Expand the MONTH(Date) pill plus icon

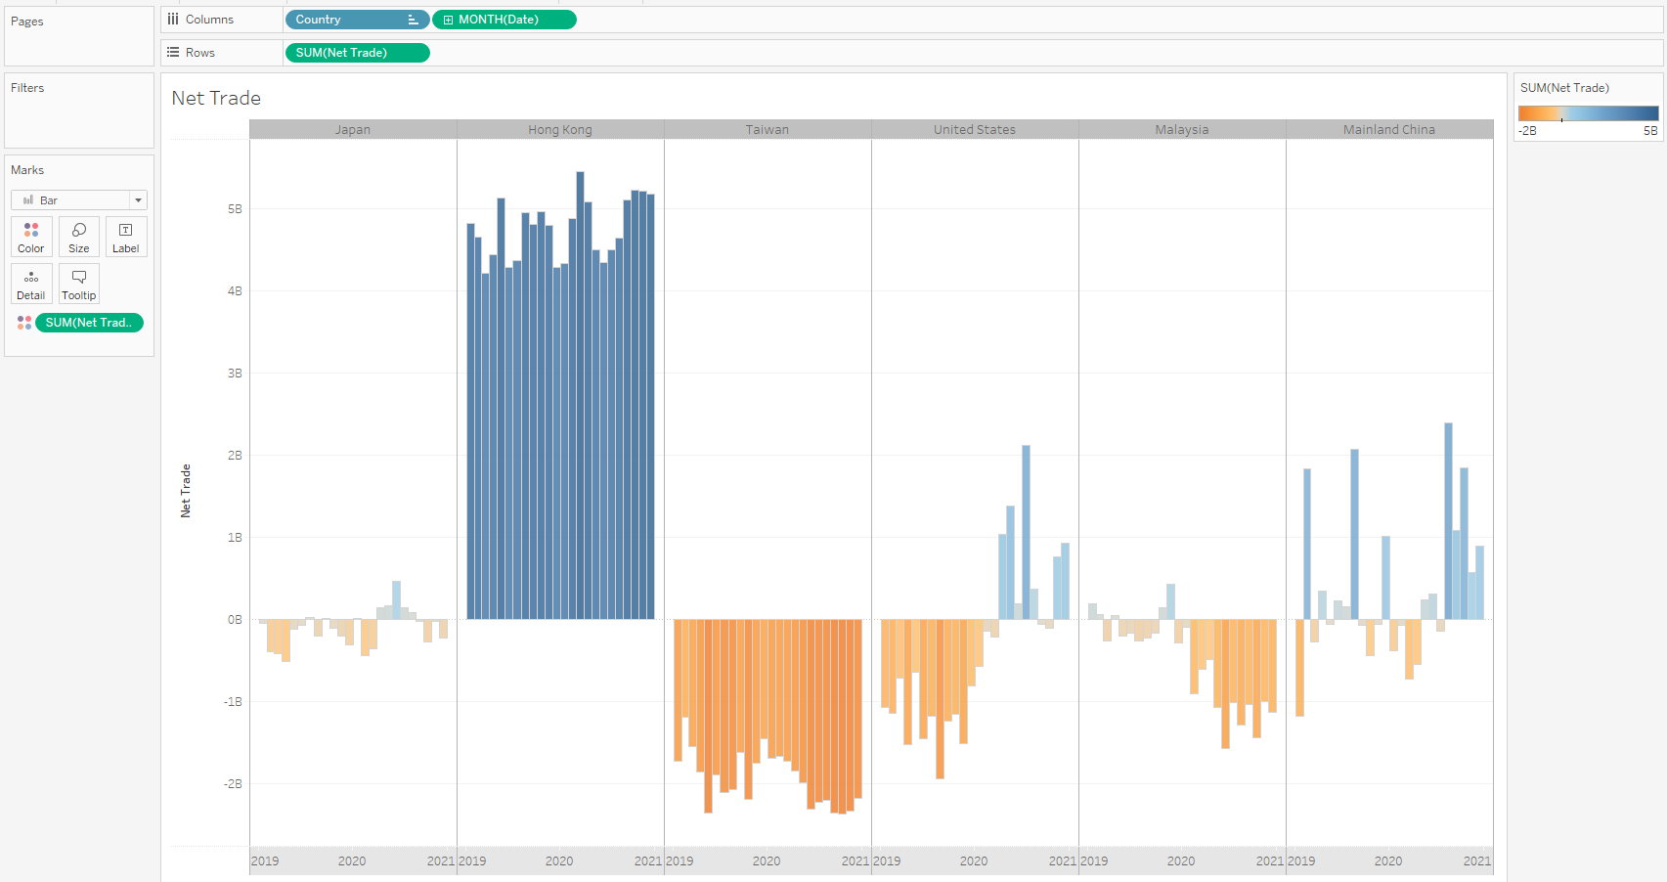[x=448, y=20]
